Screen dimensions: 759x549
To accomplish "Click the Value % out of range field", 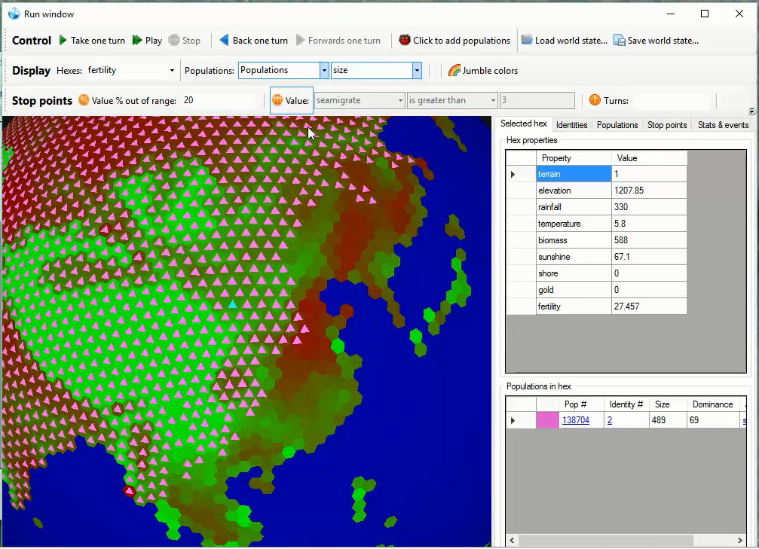I will [x=222, y=100].
